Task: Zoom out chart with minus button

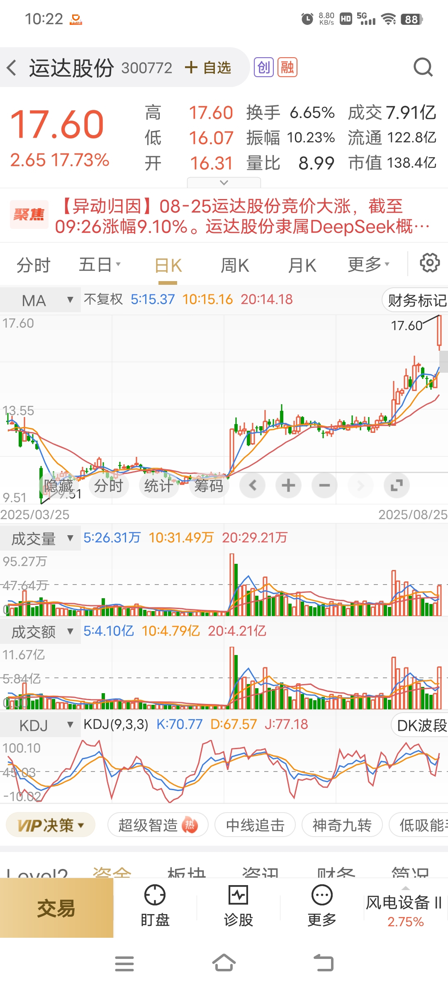Action: [x=324, y=485]
